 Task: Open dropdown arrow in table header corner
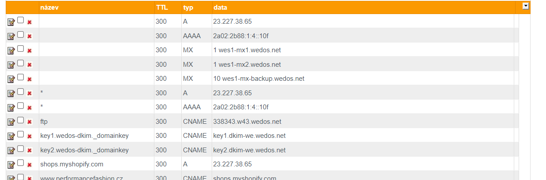pyautogui.click(x=525, y=6)
